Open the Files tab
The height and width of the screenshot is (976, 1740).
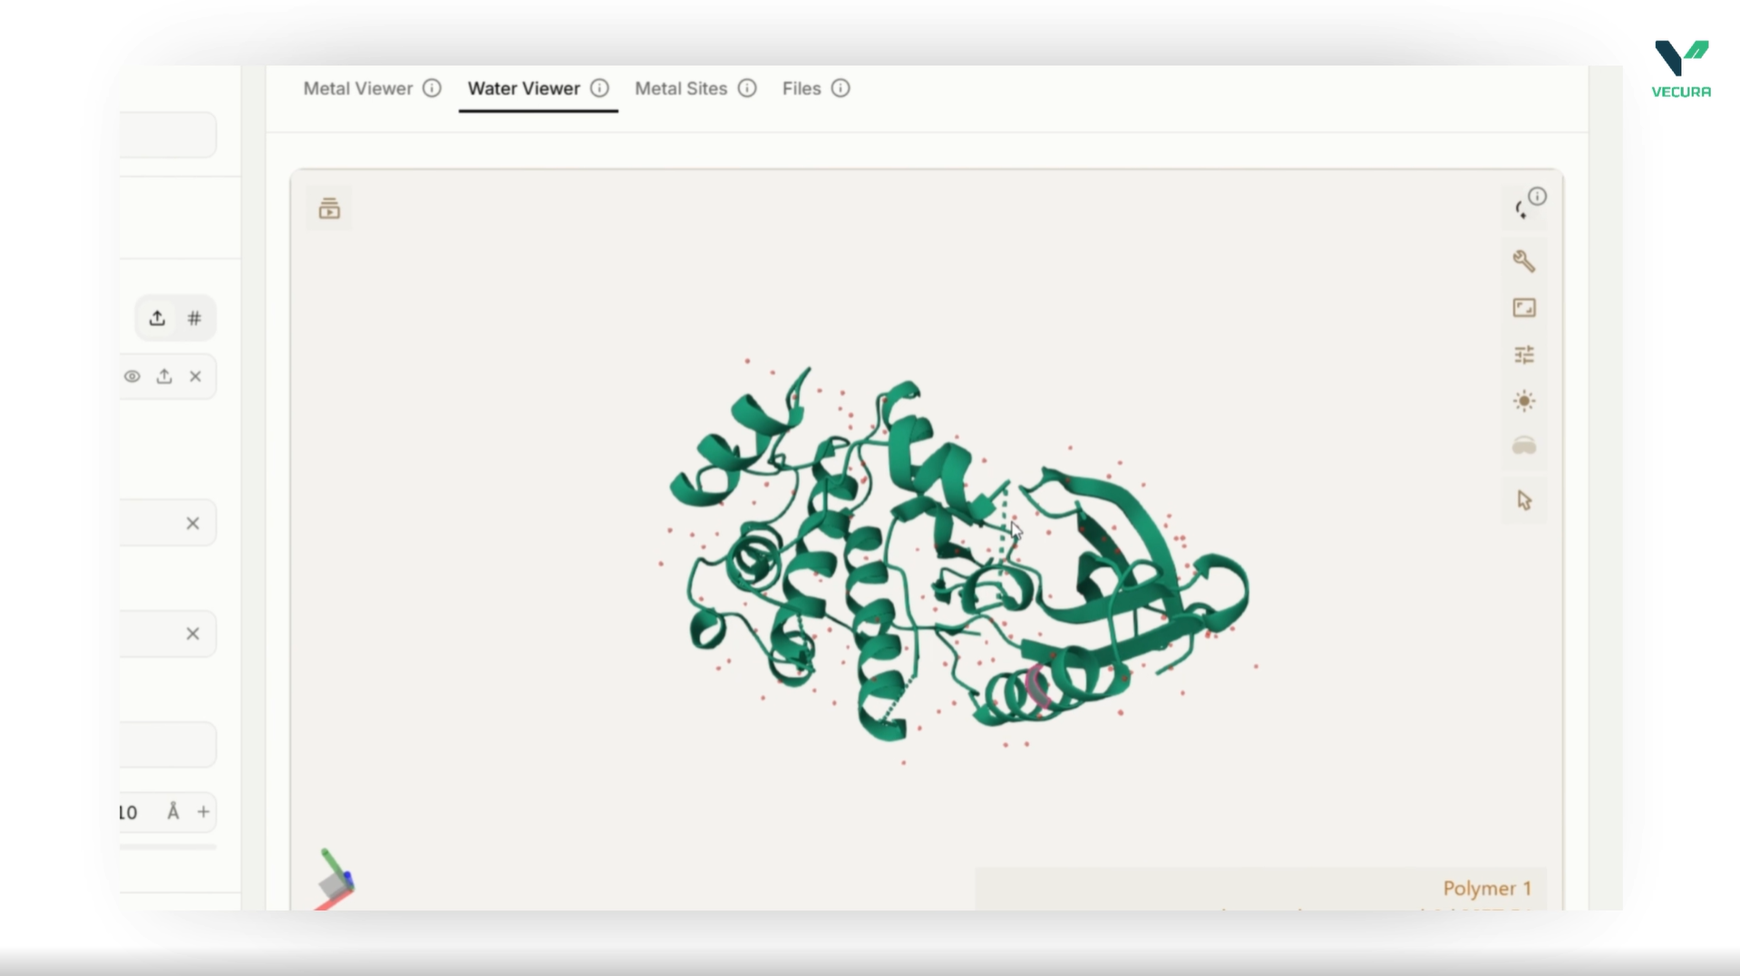(802, 89)
